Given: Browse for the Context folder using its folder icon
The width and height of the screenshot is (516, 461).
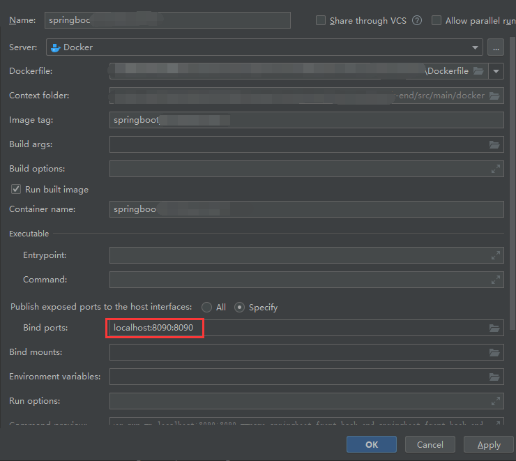Looking at the screenshot, I should tap(494, 96).
